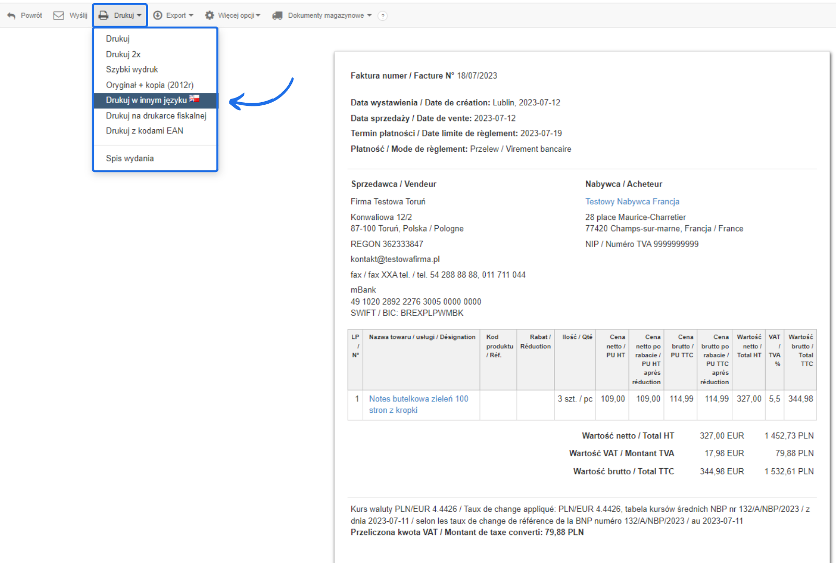Click the Export download circle icon
The image size is (836, 563).
tap(157, 16)
